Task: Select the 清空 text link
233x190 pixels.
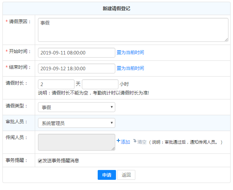Action: tap(142, 142)
